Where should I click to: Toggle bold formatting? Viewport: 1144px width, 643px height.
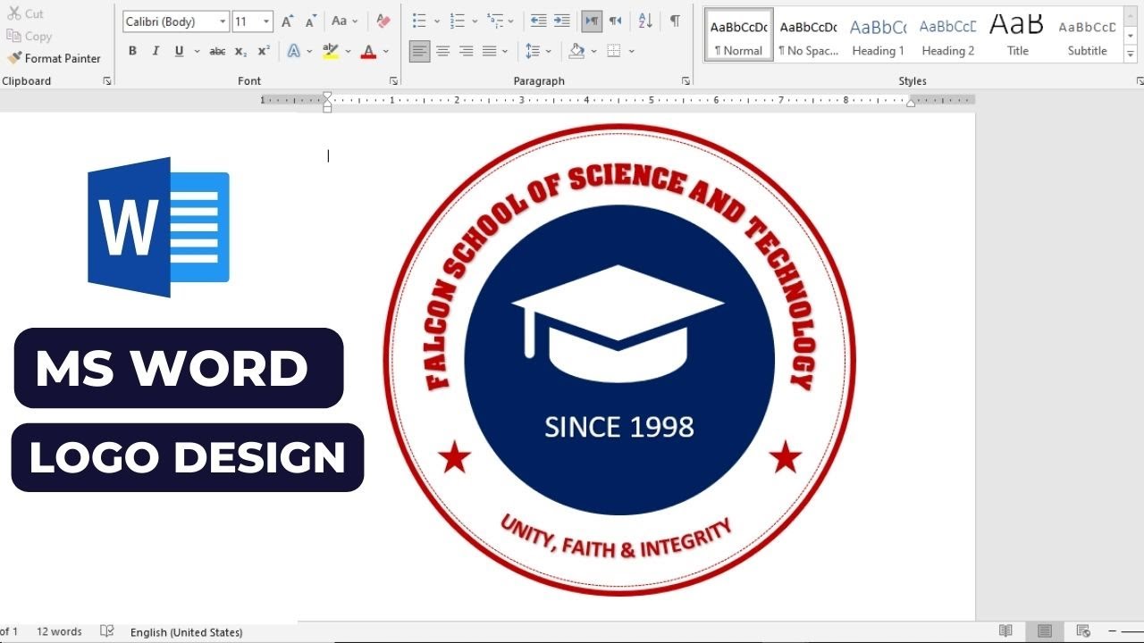tap(132, 52)
